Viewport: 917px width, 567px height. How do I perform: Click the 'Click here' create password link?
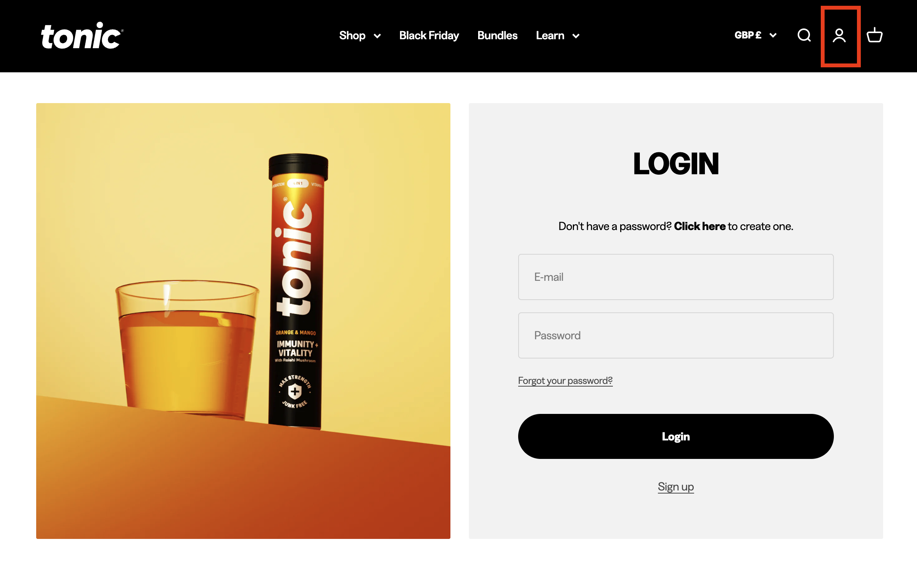pos(699,226)
